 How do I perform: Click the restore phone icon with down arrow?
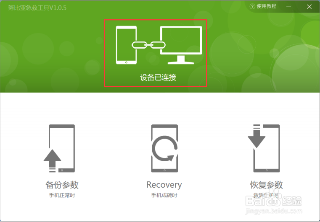pyautogui.click(x=264, y=148)
